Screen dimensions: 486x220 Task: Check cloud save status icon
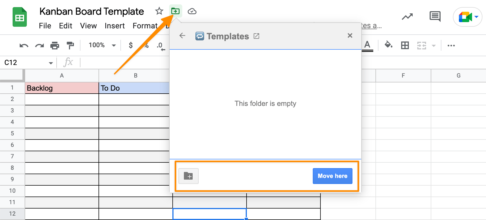(x=192, y=11)
